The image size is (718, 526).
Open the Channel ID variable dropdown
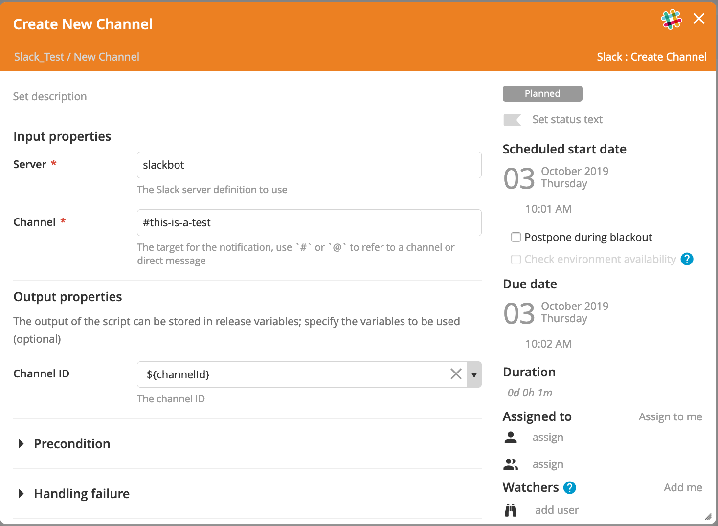click(474, 374)
